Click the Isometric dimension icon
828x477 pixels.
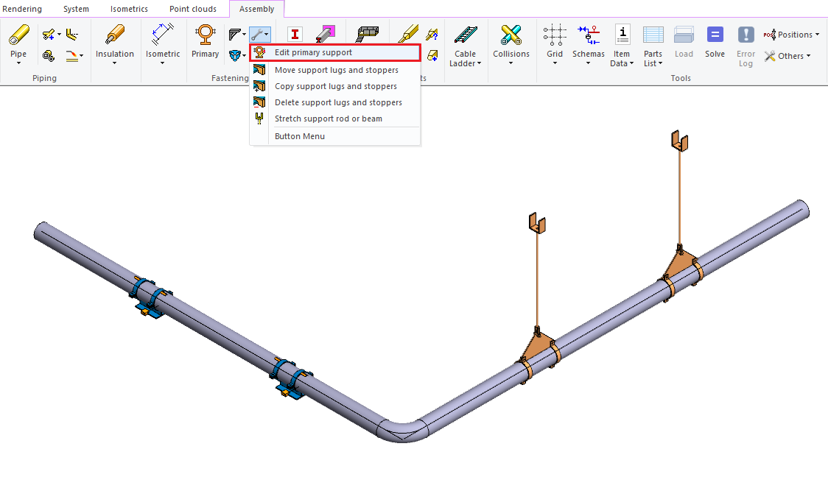163,35
